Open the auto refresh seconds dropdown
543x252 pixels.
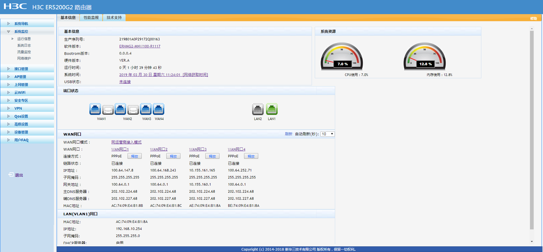327,134
